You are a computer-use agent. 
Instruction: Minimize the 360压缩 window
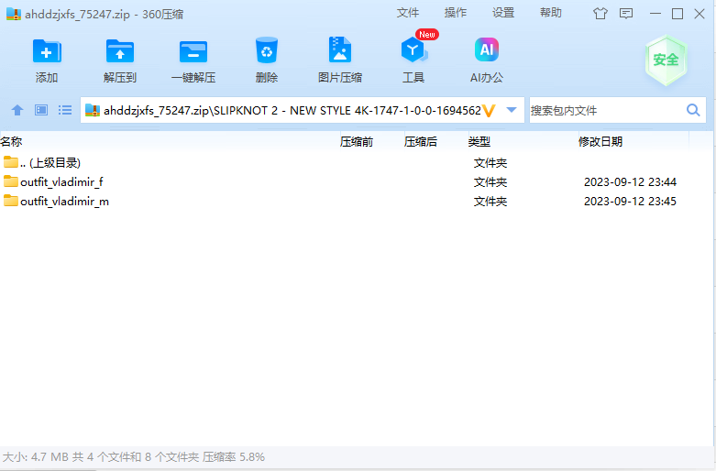[x=655, y=14]
